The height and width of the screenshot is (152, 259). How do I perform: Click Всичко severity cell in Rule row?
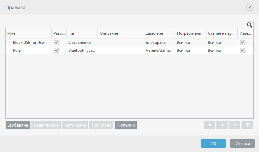[x=214, y=50]
